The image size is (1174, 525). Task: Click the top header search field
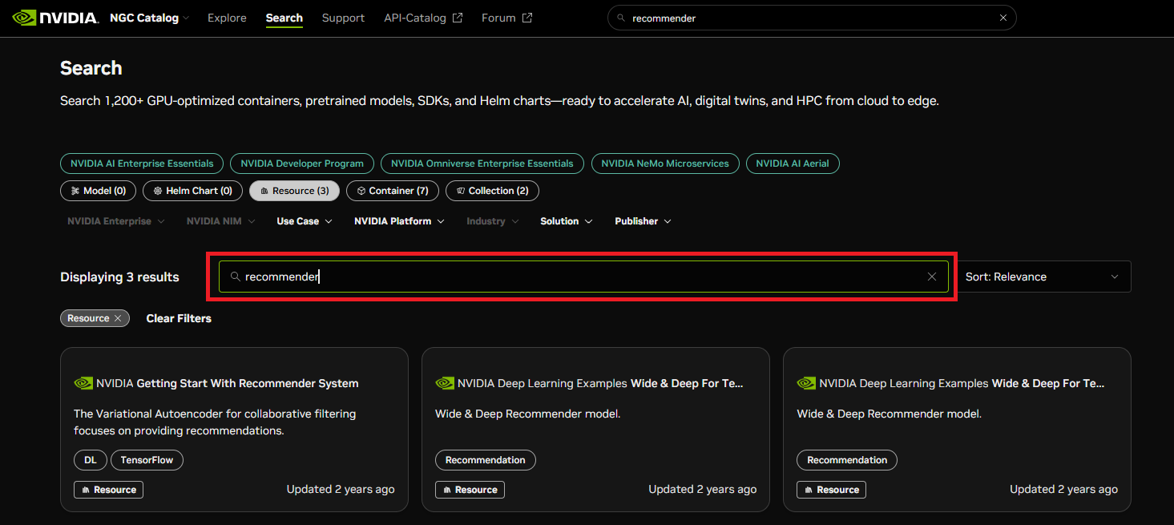[812, 18]
